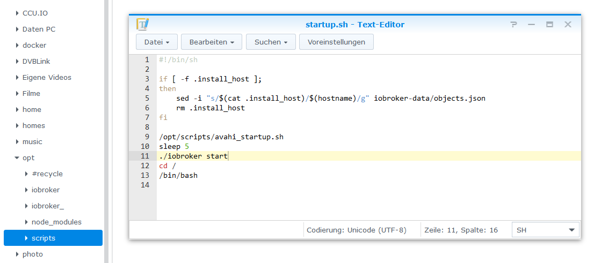This screenshot has height=263, width=594.
Task: Click the Text-Editor app icon
Action: pos(143,25)
